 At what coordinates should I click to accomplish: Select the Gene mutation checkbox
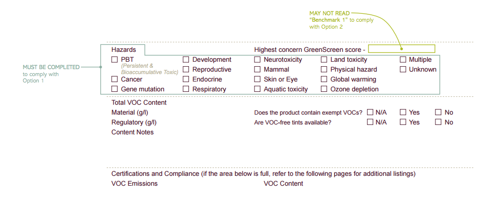pyautogui.click(x=115, y=89)
